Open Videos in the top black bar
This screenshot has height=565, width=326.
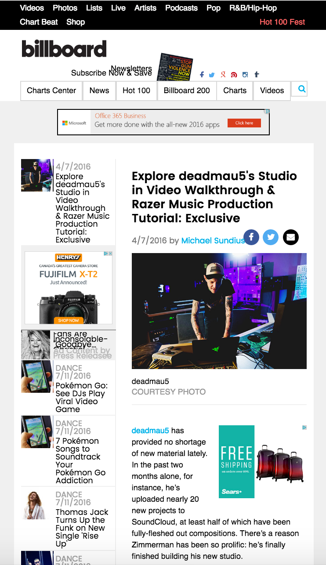[x=32, y=8]
